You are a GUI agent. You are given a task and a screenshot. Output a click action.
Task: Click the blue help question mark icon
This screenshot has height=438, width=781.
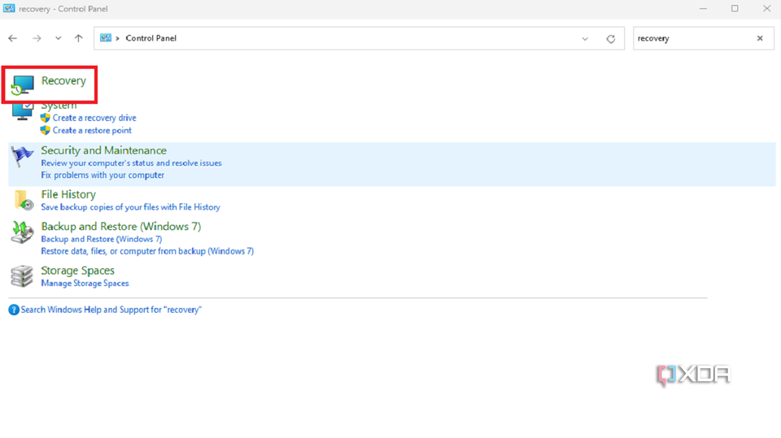pyautogui.click(x=14, y=310)
